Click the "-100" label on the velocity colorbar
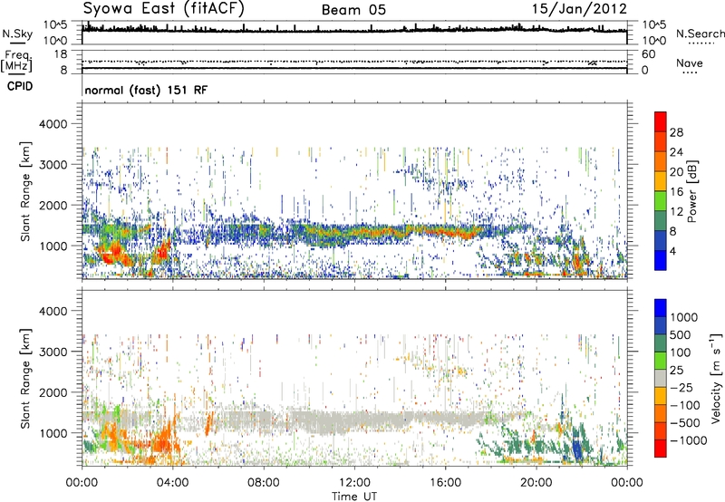725x502 pixels. pos(685,405)
